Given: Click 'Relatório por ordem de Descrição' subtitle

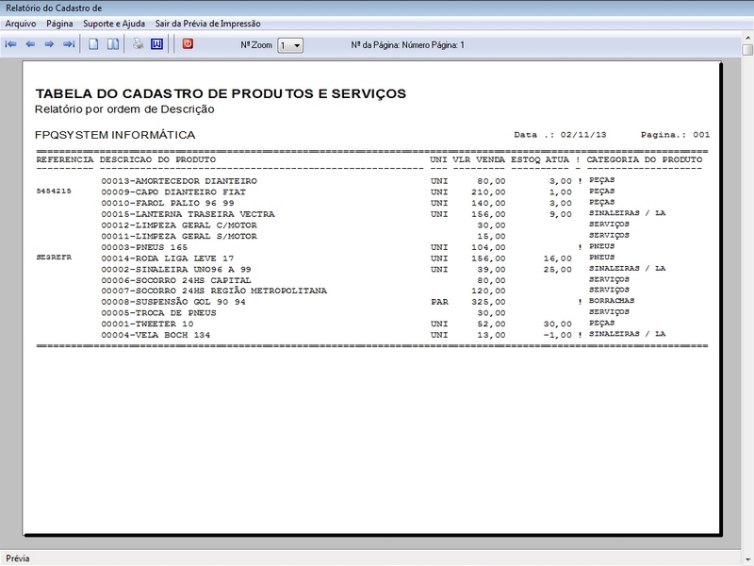Looking at the screenshot, I should tap(124, 109).
